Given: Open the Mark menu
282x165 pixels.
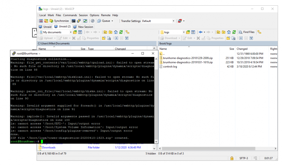Looking at the screenshot, I should click(51, 15).
